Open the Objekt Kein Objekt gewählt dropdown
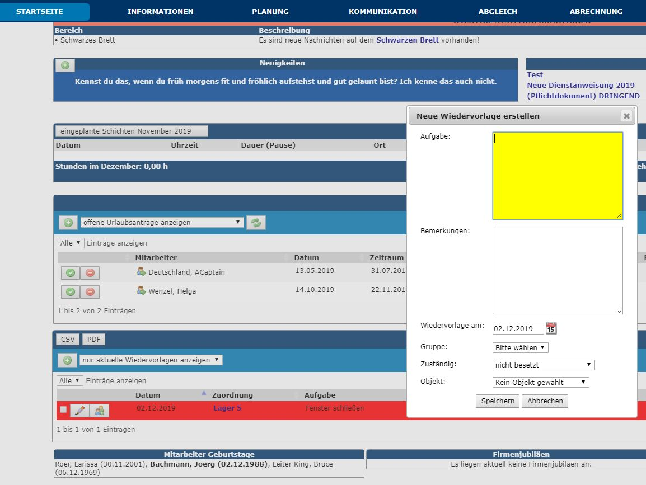 (x=541, y=382)
